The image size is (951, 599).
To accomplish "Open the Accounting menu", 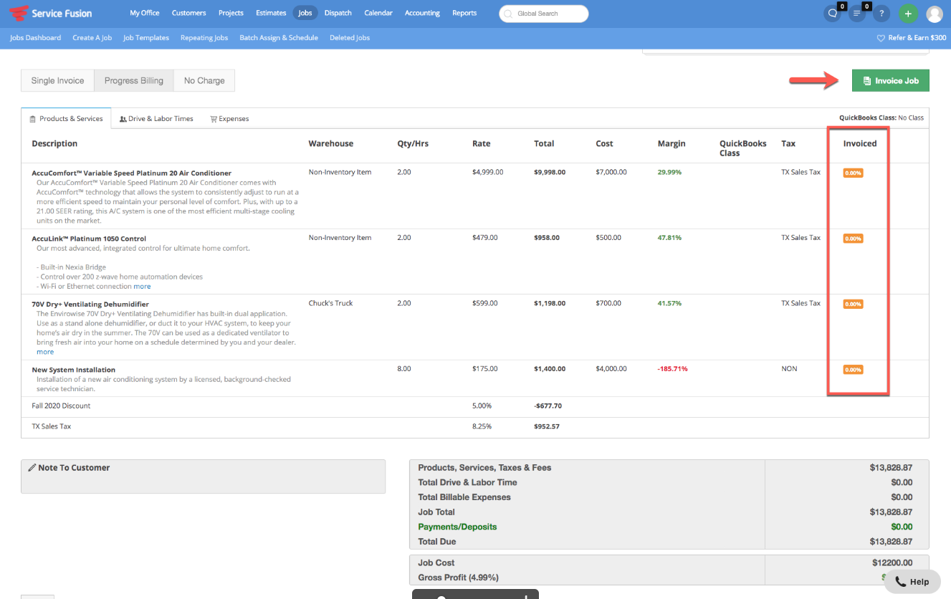I will pos(422,13).
